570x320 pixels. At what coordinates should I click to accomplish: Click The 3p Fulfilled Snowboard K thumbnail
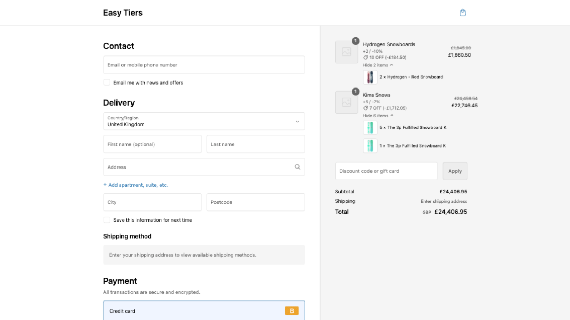[369, 127]
